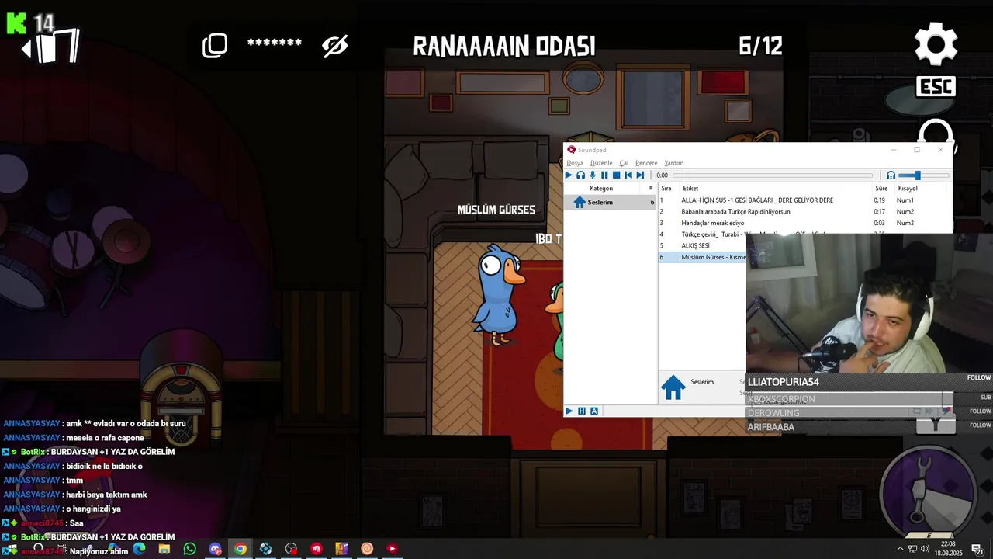Screen dimensions: 993x559
Task: Click the cards icon with back arrow
Action: pos(50,48)
